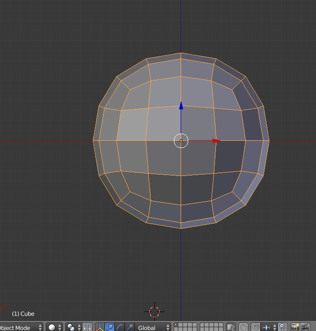Toggle lock camera and layers to scene icon

click(x=231, y=327)
